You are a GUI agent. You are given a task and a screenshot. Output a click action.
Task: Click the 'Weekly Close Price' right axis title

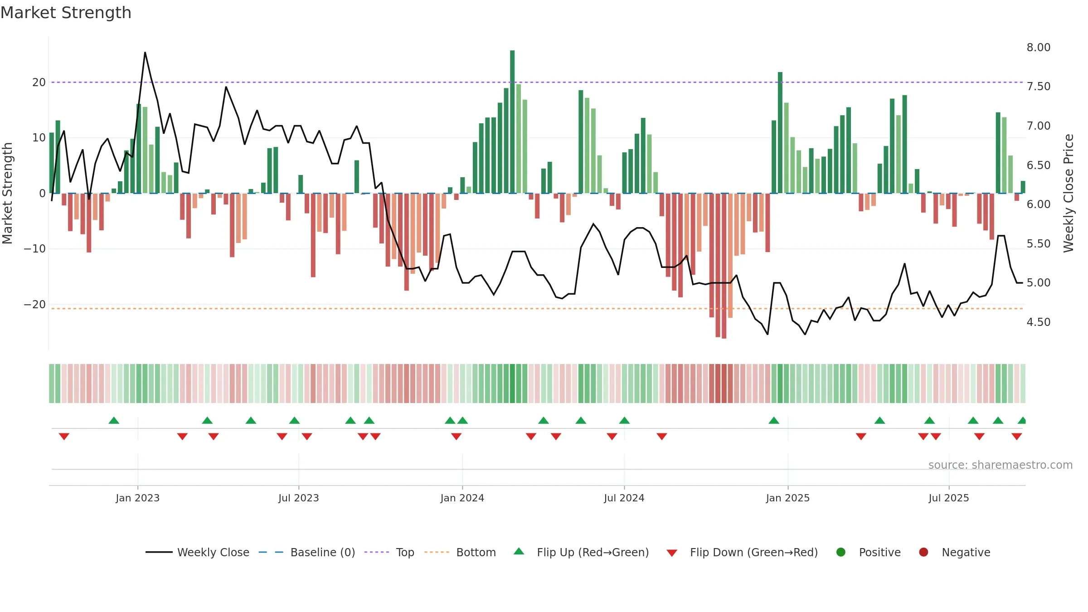pyautogui.click(x=1069, y=193)
